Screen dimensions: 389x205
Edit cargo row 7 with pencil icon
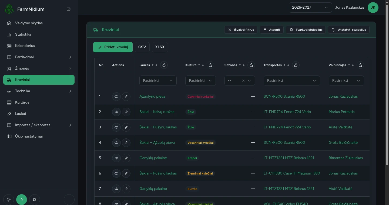(126, 189)
